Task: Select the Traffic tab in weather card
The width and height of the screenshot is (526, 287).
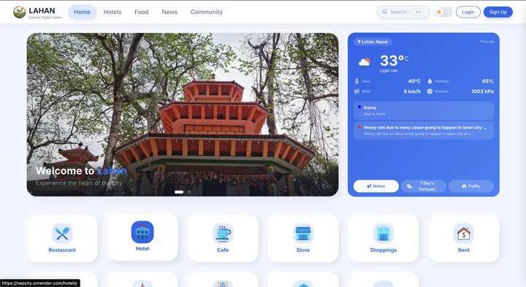Action: coord(471,186)
